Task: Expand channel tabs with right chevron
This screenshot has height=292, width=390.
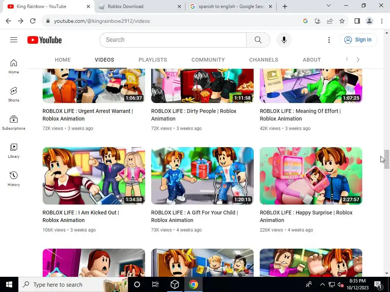Action: [x=358, y=60]
